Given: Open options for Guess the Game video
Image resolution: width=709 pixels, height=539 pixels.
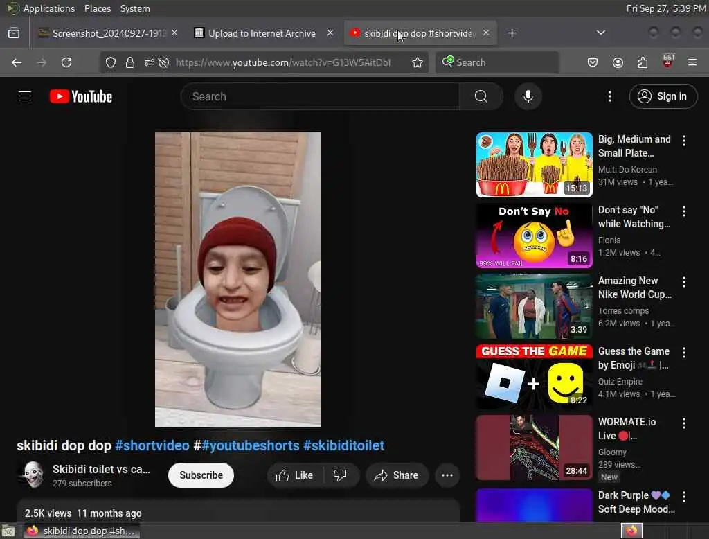Looking at the screenshot, I should pyautogui.click(x=684, y=353).
